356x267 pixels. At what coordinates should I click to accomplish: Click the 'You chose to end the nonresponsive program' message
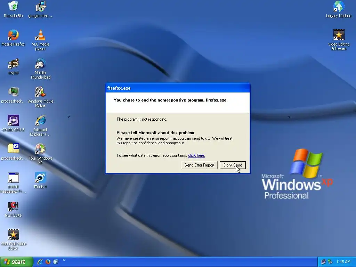[x=170, y=100]
